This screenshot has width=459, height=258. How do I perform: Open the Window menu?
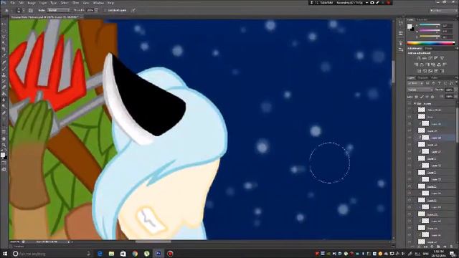click(x=98, y=3)
